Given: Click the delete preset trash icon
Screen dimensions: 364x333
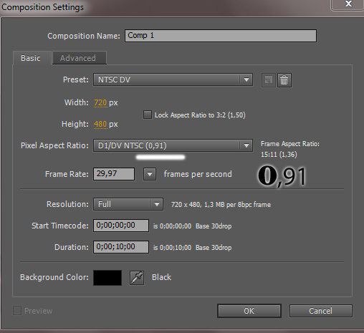Looking at the screenshot, I should click(284, 80).
